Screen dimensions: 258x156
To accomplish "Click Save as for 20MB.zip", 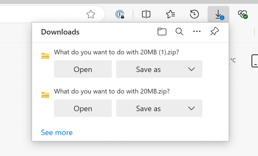I will pos(148,108).
